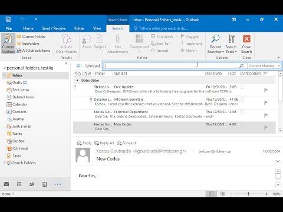Viewport: 283px width, 212px height.
Task: Open more navigation options ellipsis
Action: coord(58,184)
